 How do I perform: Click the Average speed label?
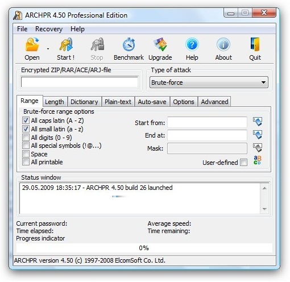tap(169, 223)
